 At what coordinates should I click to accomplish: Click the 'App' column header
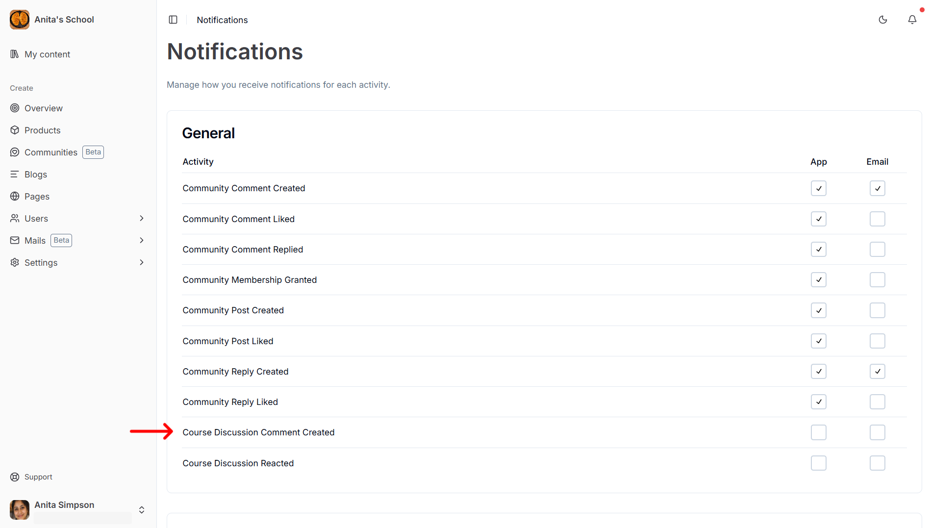tap(819, 162)
